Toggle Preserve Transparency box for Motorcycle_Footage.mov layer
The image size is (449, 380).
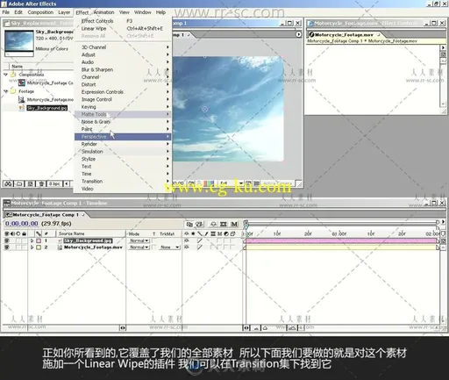click(x=153, y=247)
